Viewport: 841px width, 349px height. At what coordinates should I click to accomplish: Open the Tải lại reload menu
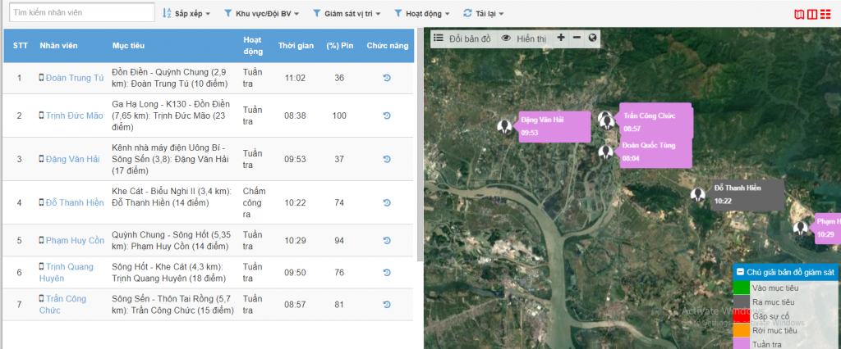[x=484, y=14]
